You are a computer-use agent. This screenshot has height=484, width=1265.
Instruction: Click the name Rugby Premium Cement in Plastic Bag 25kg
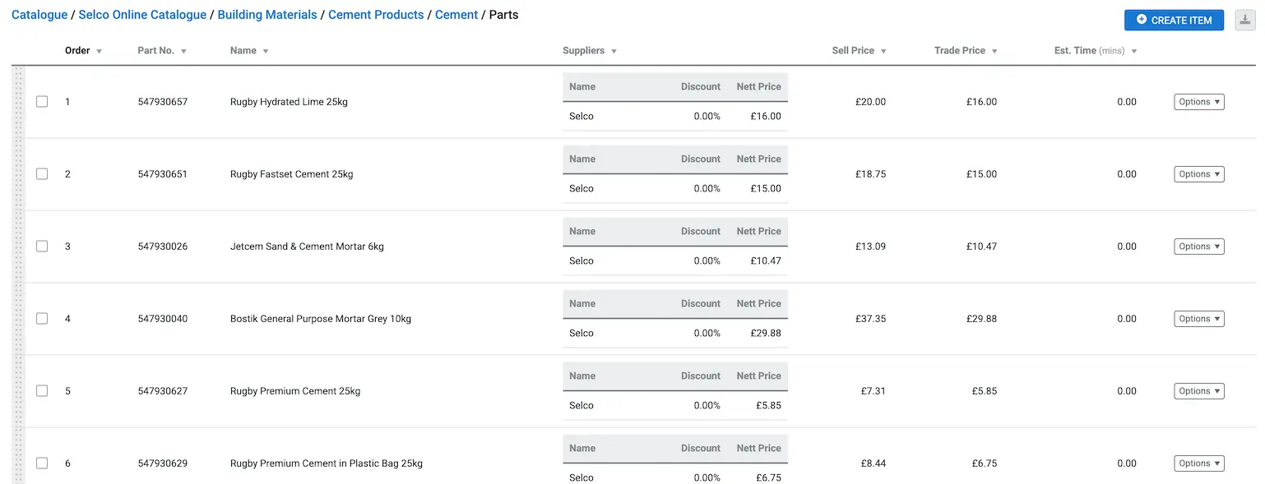[x=327, y=463]
